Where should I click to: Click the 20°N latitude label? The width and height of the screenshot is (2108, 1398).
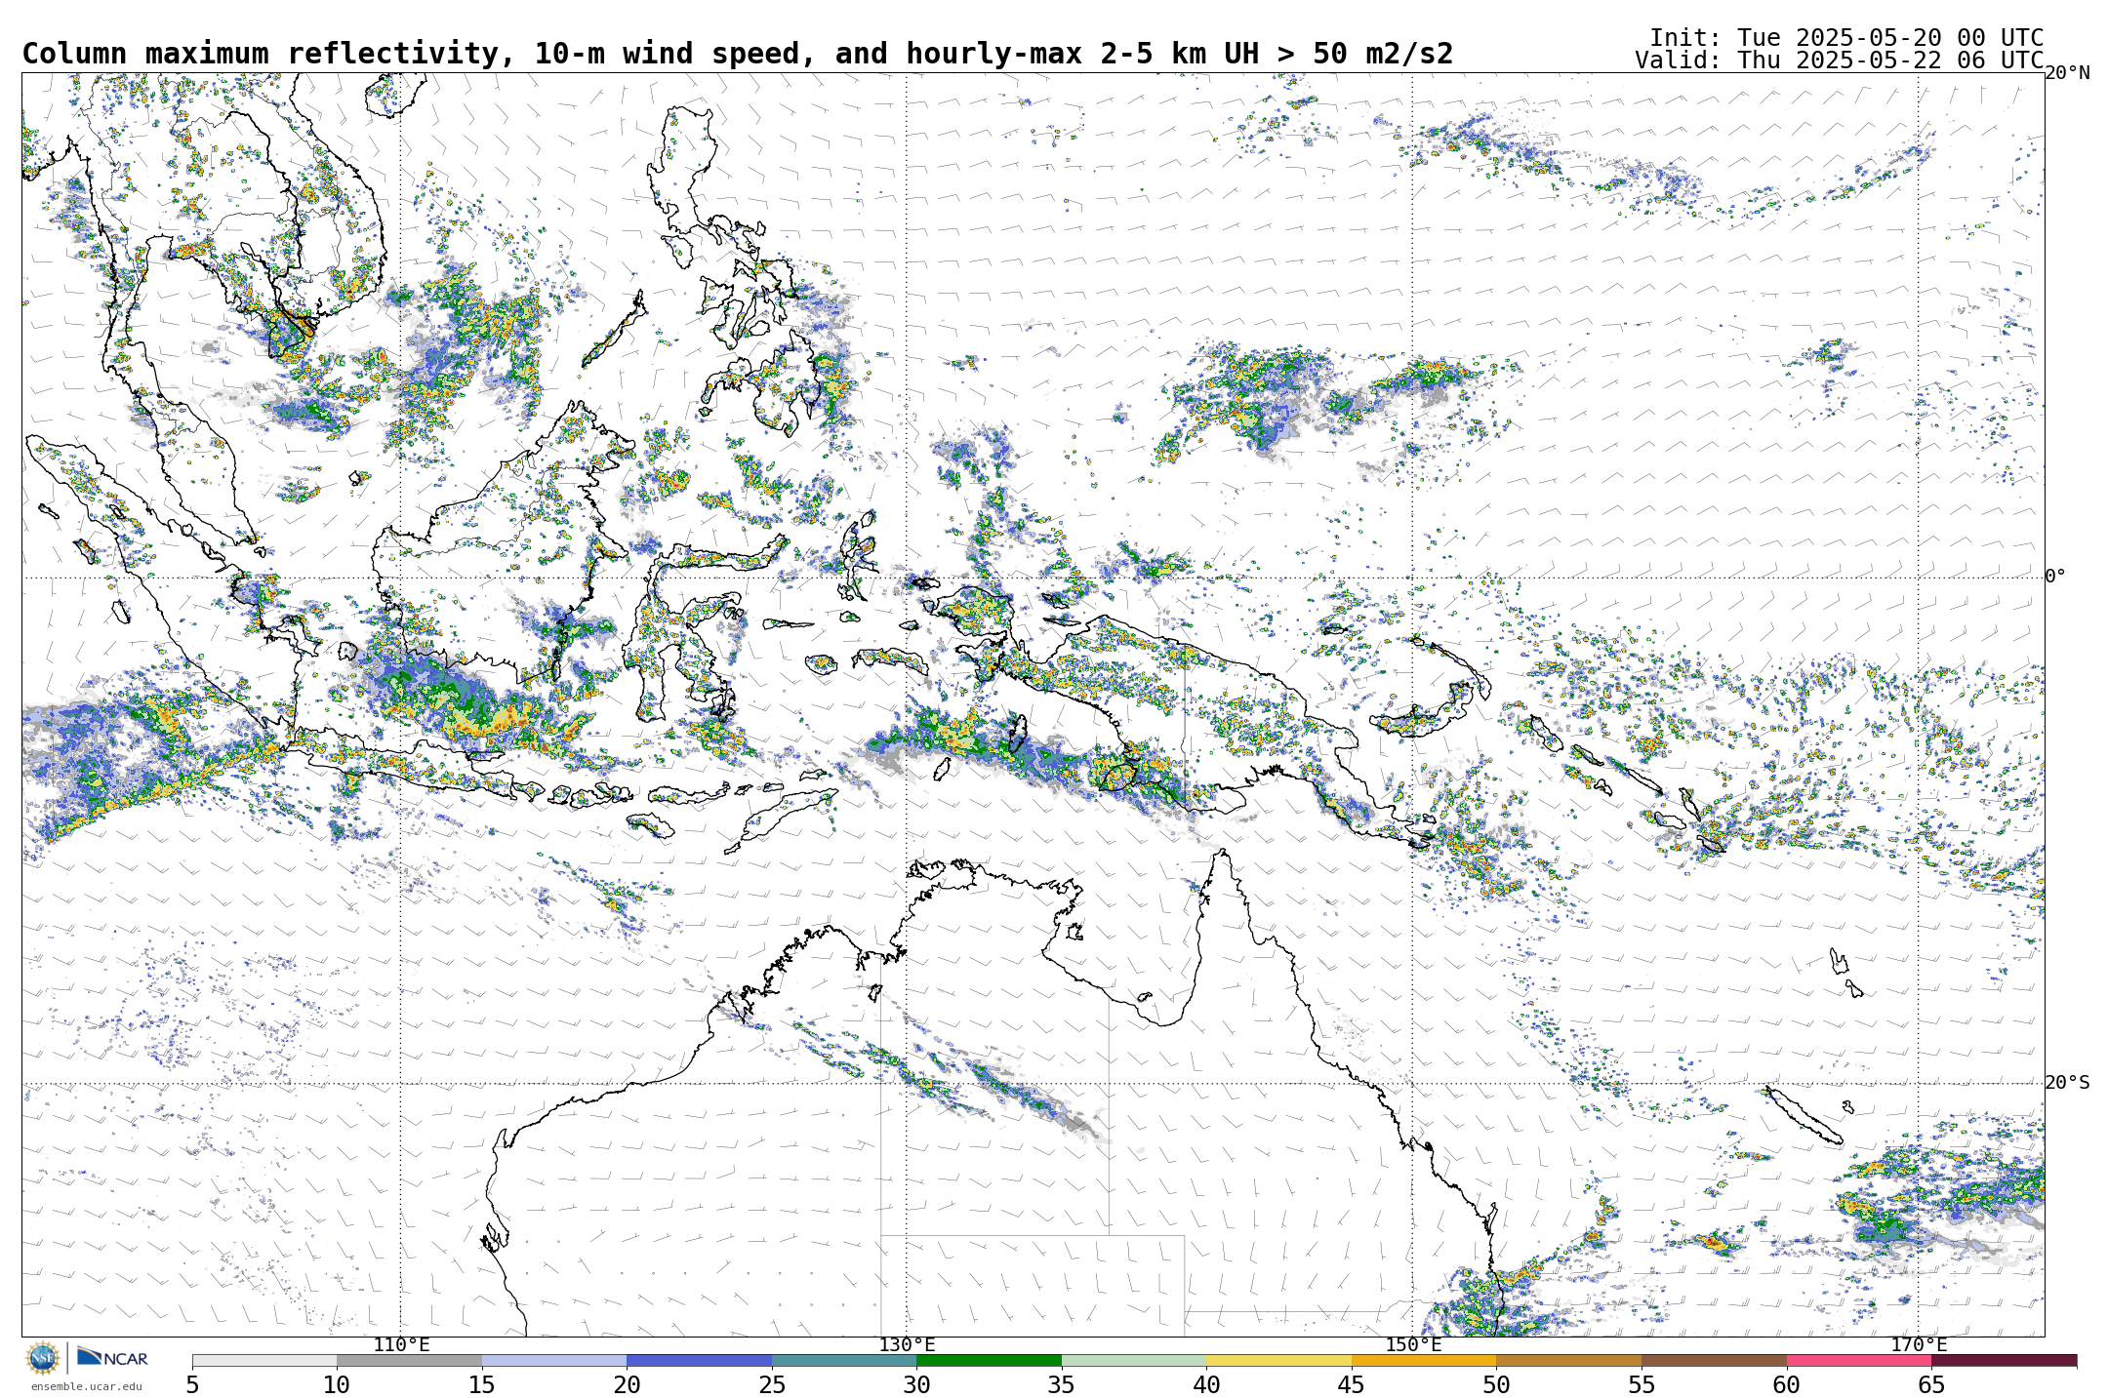coord(2067,73)
